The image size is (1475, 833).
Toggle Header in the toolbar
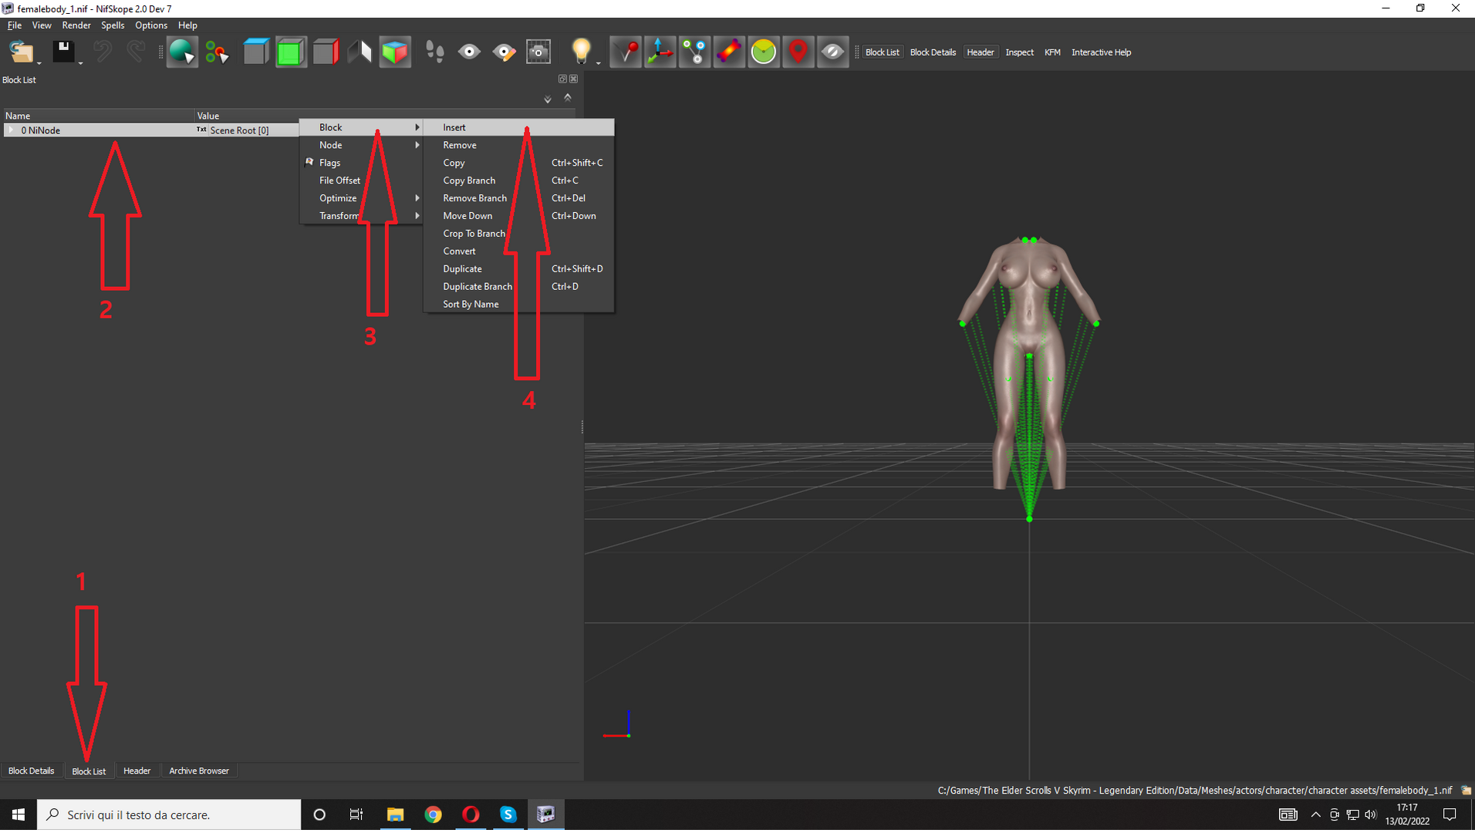tap(981, 52)
